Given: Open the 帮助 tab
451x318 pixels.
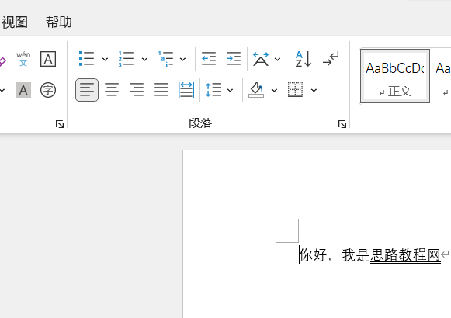Looking at the screenshot, I should coord(59,22).
